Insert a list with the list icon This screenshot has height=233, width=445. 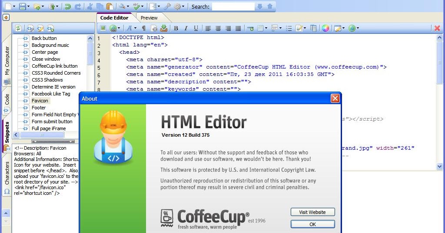click(289, 28)
